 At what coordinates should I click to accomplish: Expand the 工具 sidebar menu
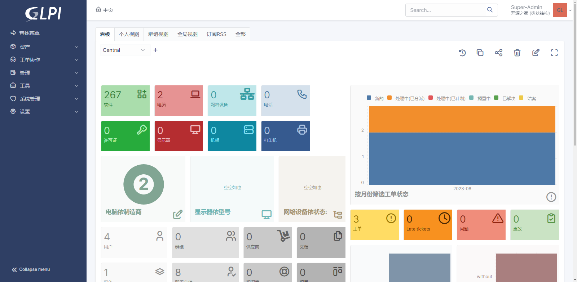click(43, 86)
